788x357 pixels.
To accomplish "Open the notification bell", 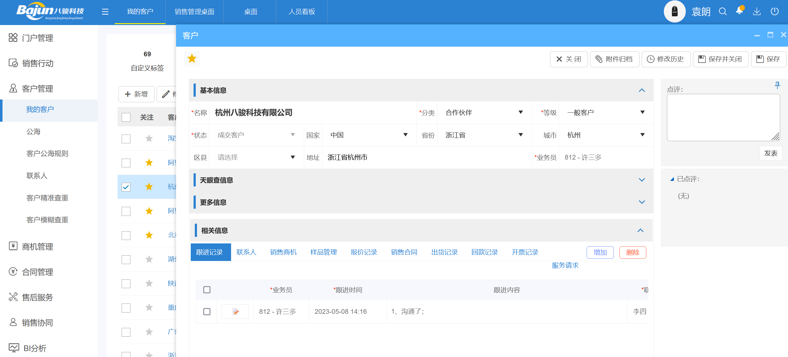I will coord(740,11).
